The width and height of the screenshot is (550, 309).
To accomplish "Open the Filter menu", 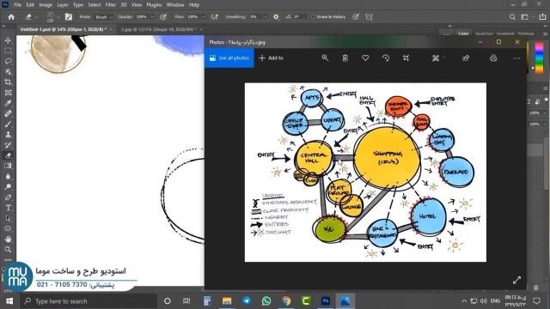I will [111, 5].
